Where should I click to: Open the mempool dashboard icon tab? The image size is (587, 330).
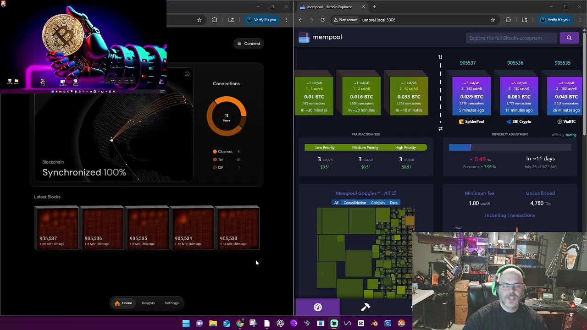(x=318, y=307)
